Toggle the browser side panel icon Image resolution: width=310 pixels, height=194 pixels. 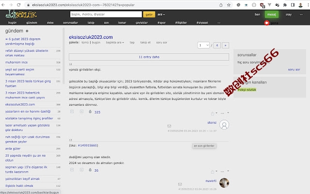(293, 5)
